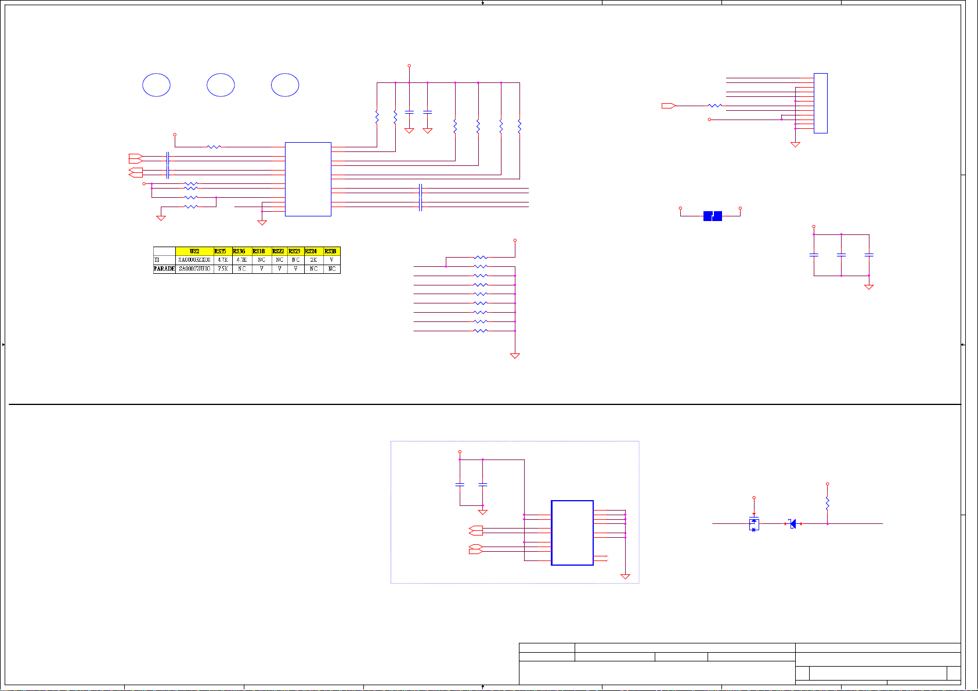Select the NC cell under RS36
This screenshot has width=978, height=691.
click(241, 269)
